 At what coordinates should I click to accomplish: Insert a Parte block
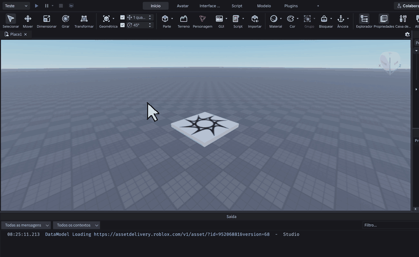click(x=165, y=18)
